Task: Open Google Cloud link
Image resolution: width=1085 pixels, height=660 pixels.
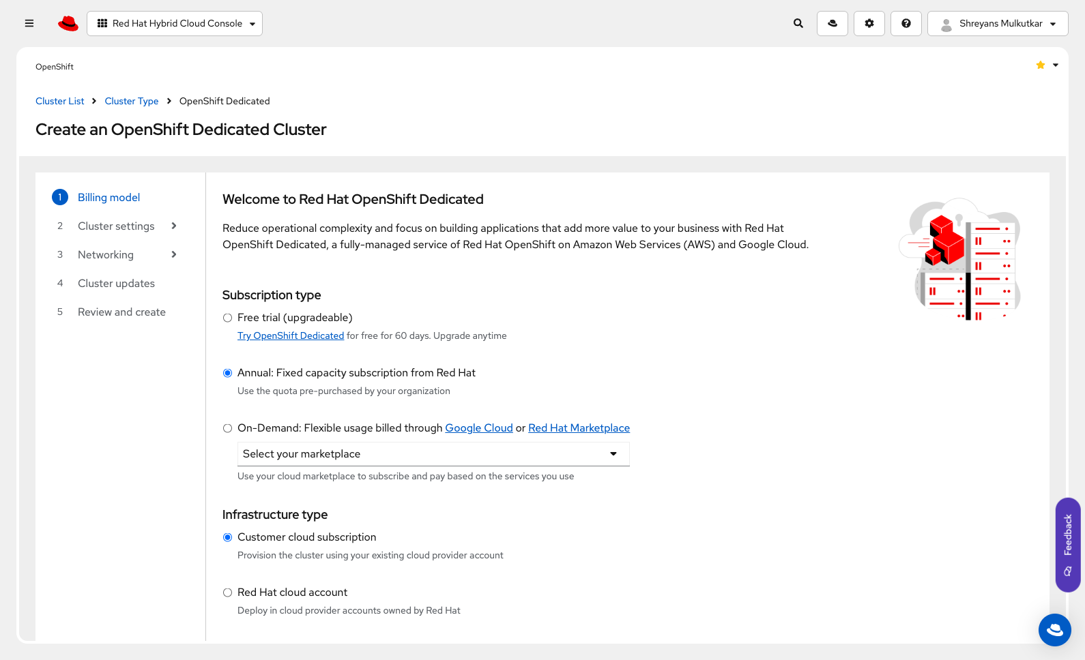Action: (479, 428)
